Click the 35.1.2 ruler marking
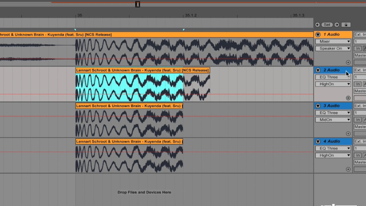This screenshot has height=206, width=366. click(x=191, y=15)
